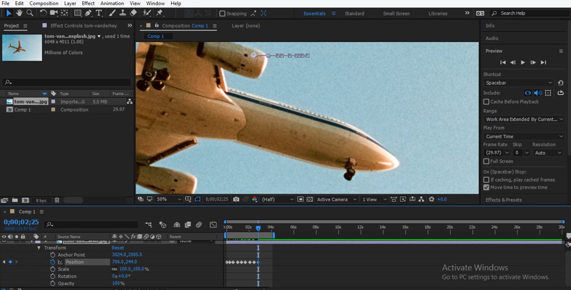Click the snapshot camera icon in viewer

point(236,199)
